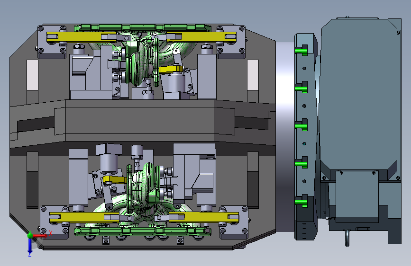Select the white rectangular slot at upper left

tap(33, 75)
